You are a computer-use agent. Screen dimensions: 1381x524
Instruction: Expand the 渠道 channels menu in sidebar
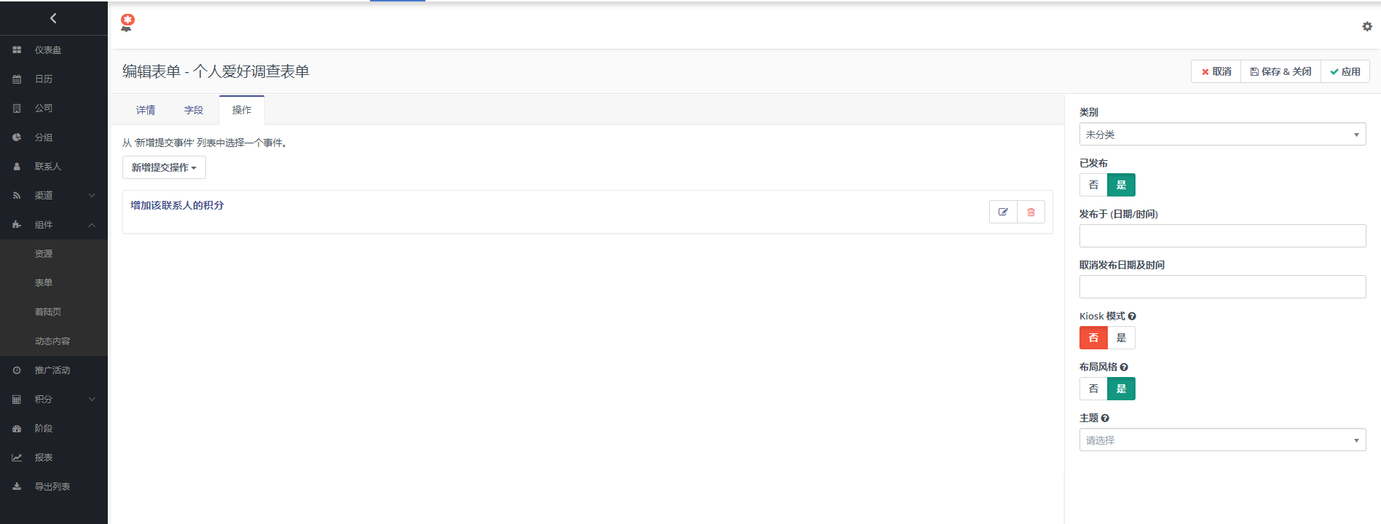pyautogui.click(x=54, y=196)
